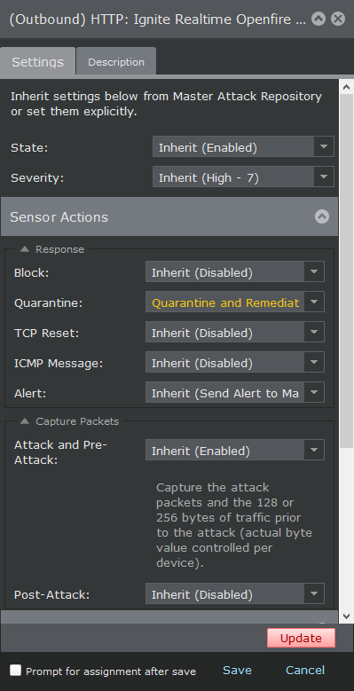Click the capture attack packets help text
This screenshot has width=354, height=691.
tap(234, 525)
